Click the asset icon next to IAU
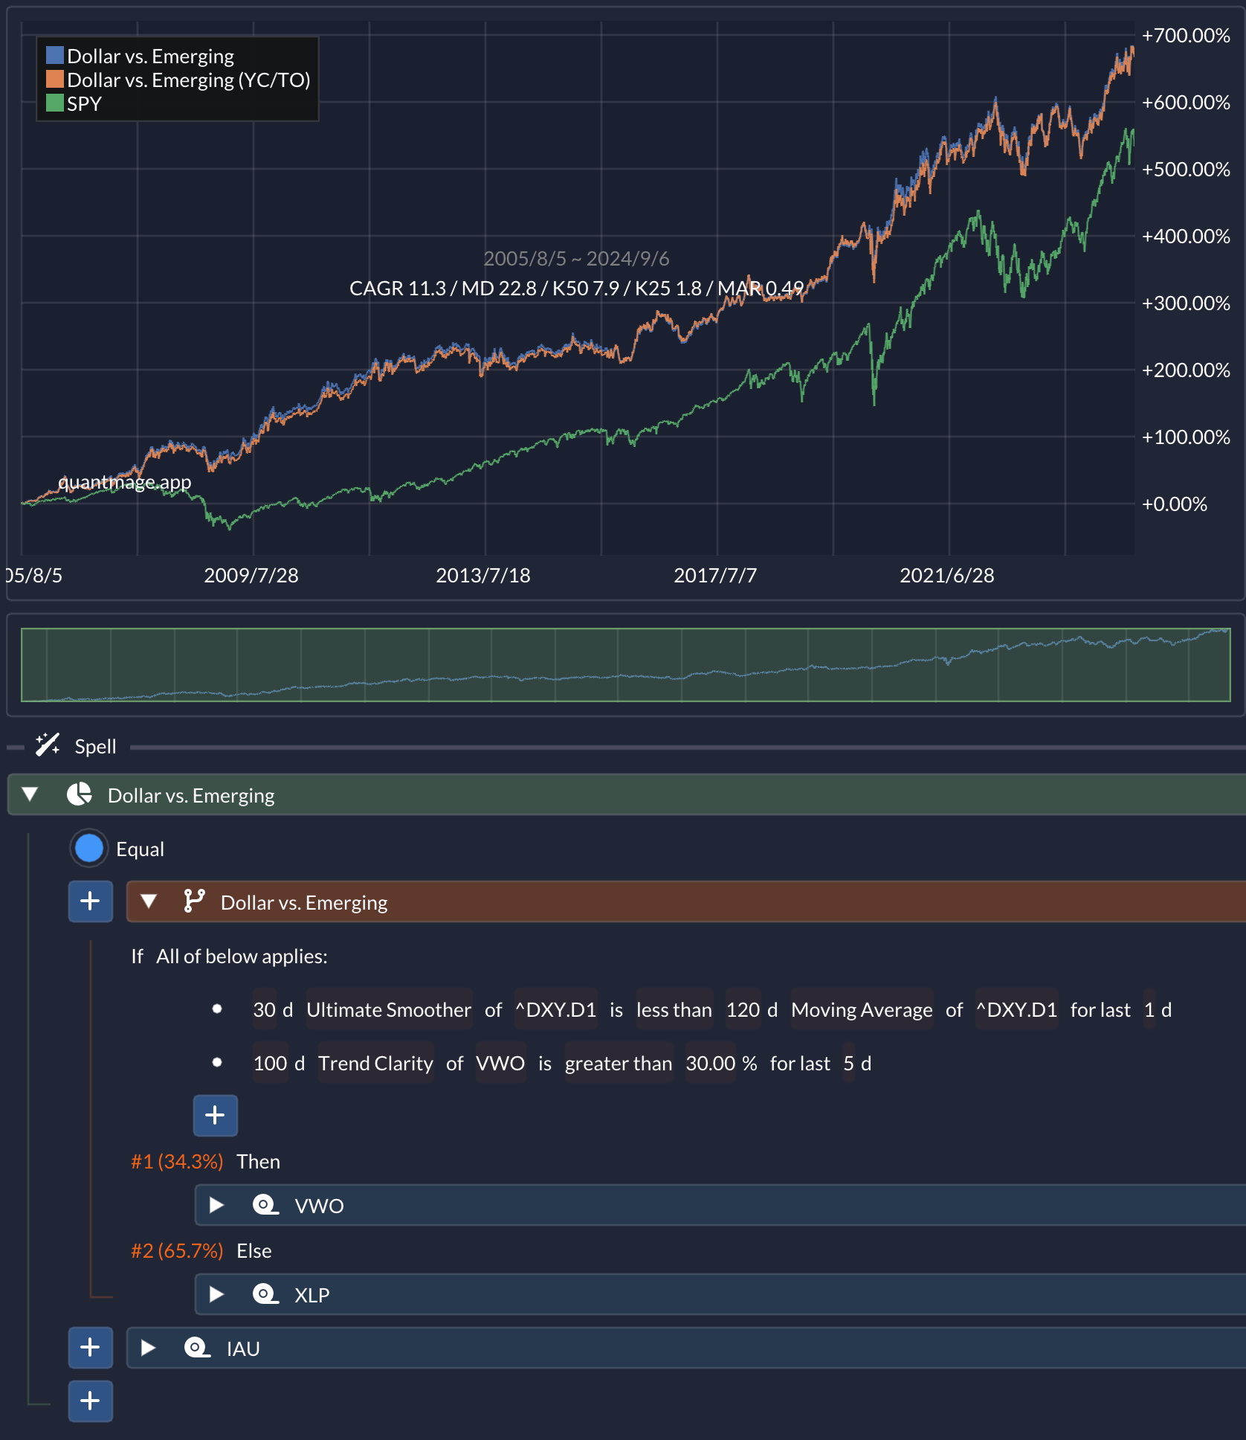The width and height of the screenshot is (1246, 1440). [197, 1348]
